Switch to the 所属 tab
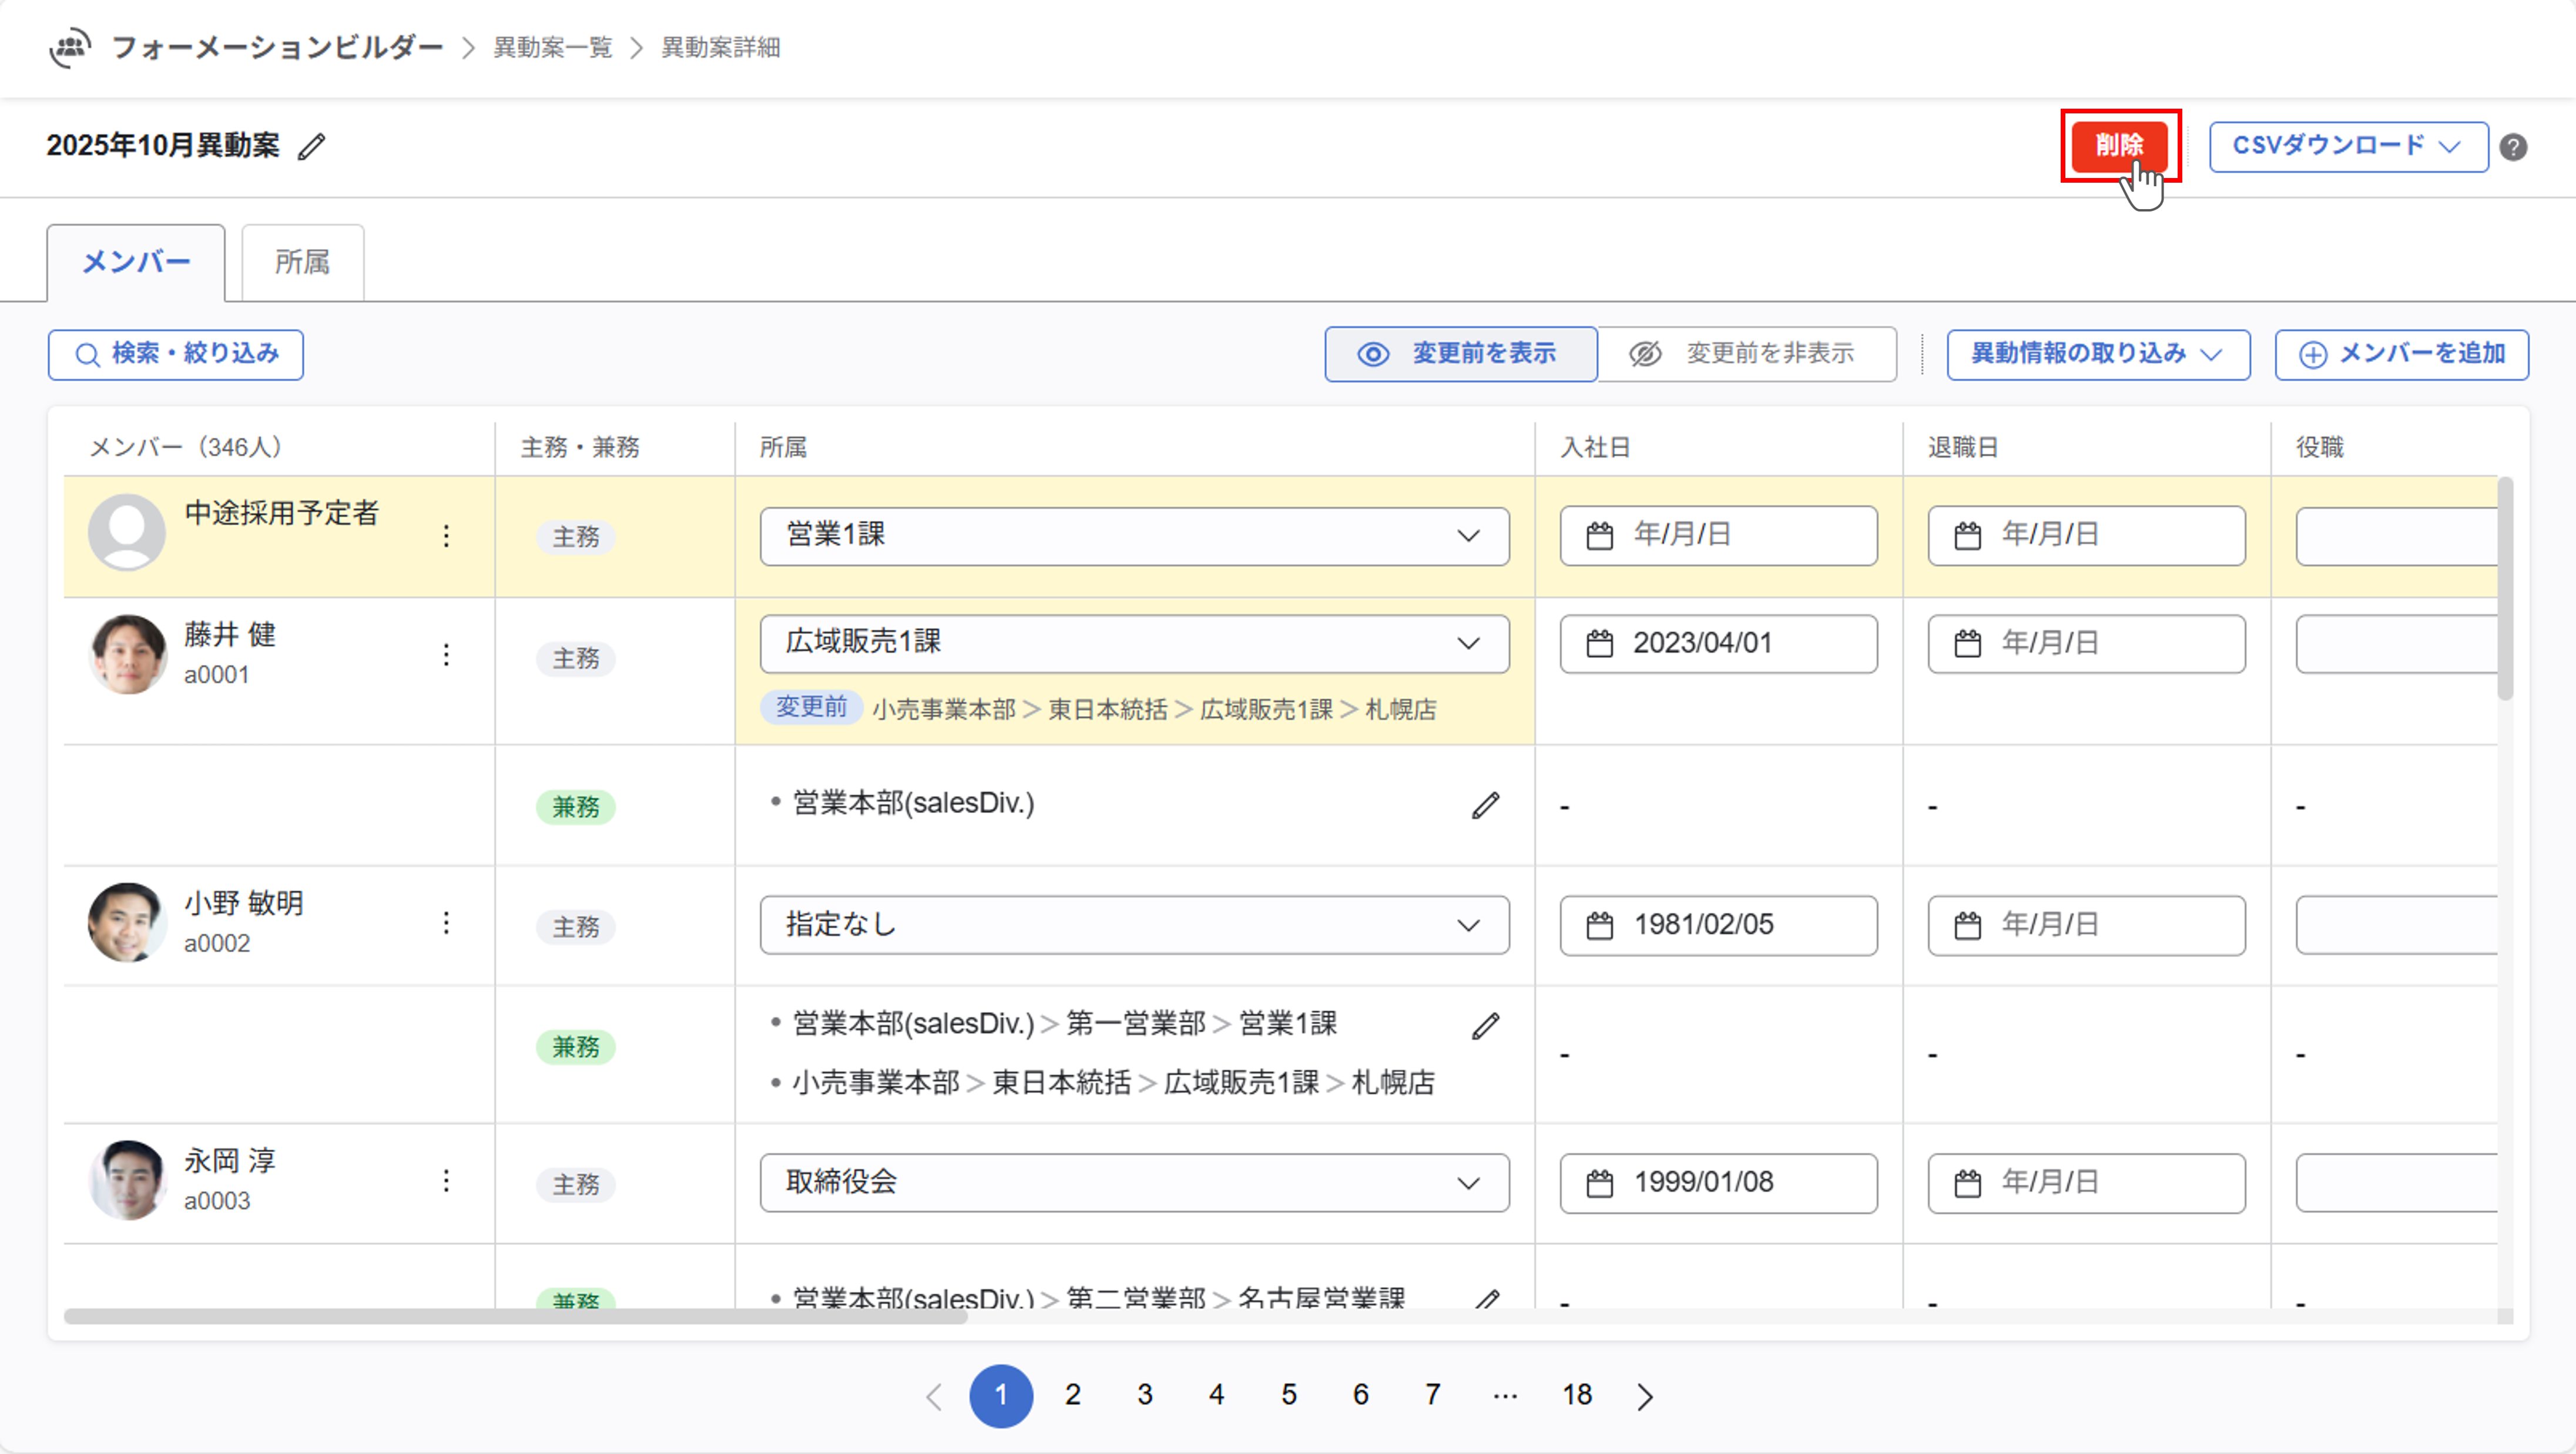2576x1454 pixels. [x=302, y=262]
